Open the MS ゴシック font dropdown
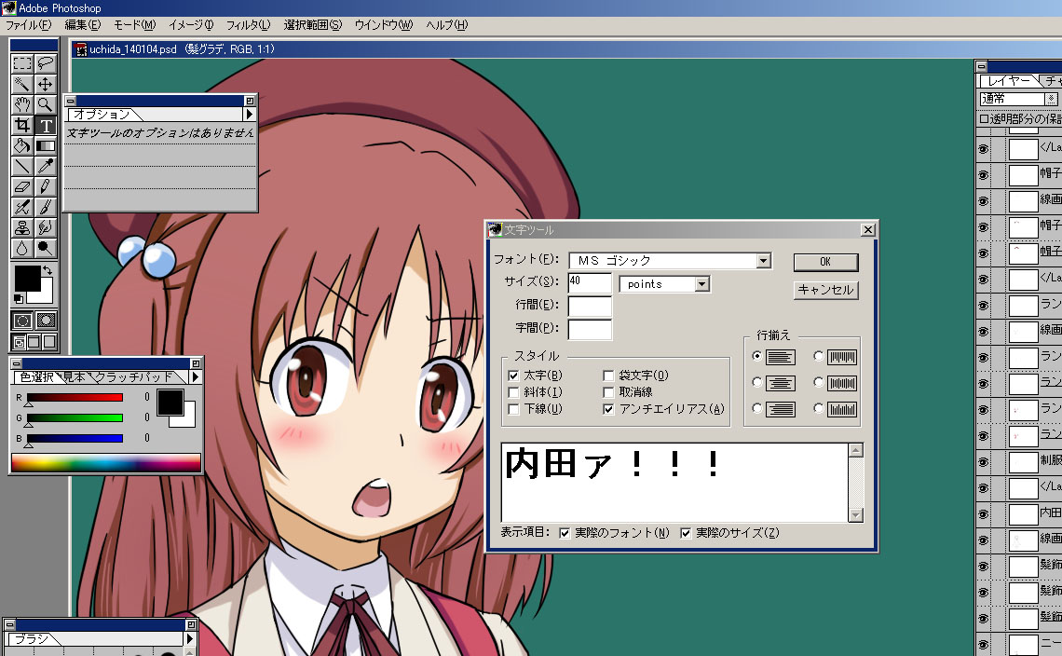Image resolution: width=1062 pixels, height=656 pixels. point(763,261)
